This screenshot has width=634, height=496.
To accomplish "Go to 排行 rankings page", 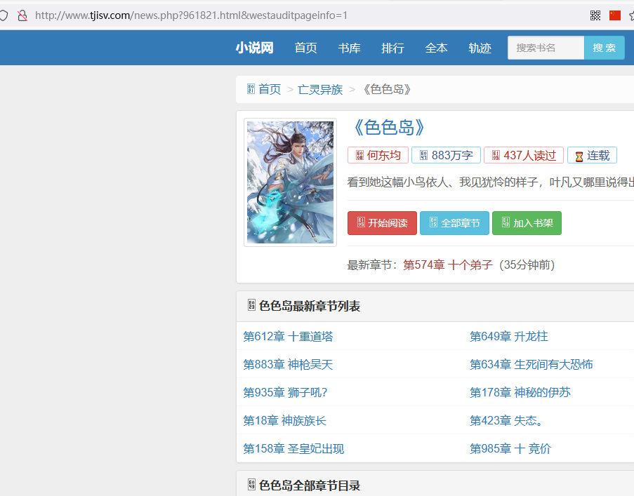I will click(x=392, y=48).
